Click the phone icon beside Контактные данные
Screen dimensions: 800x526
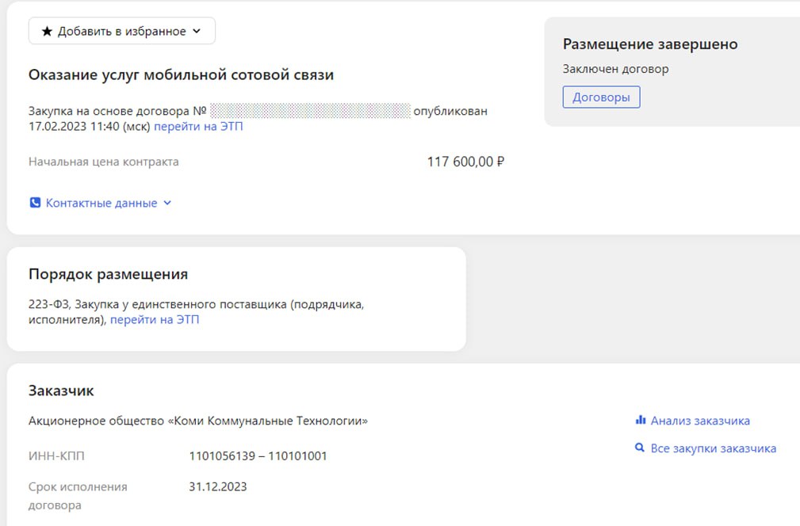(35, 203)
